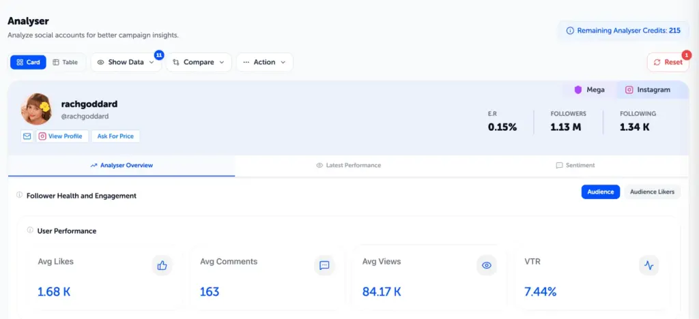Screen dimensions: 699x319
Task: Open the Sentiment tab
Action: tap(575, 166)
